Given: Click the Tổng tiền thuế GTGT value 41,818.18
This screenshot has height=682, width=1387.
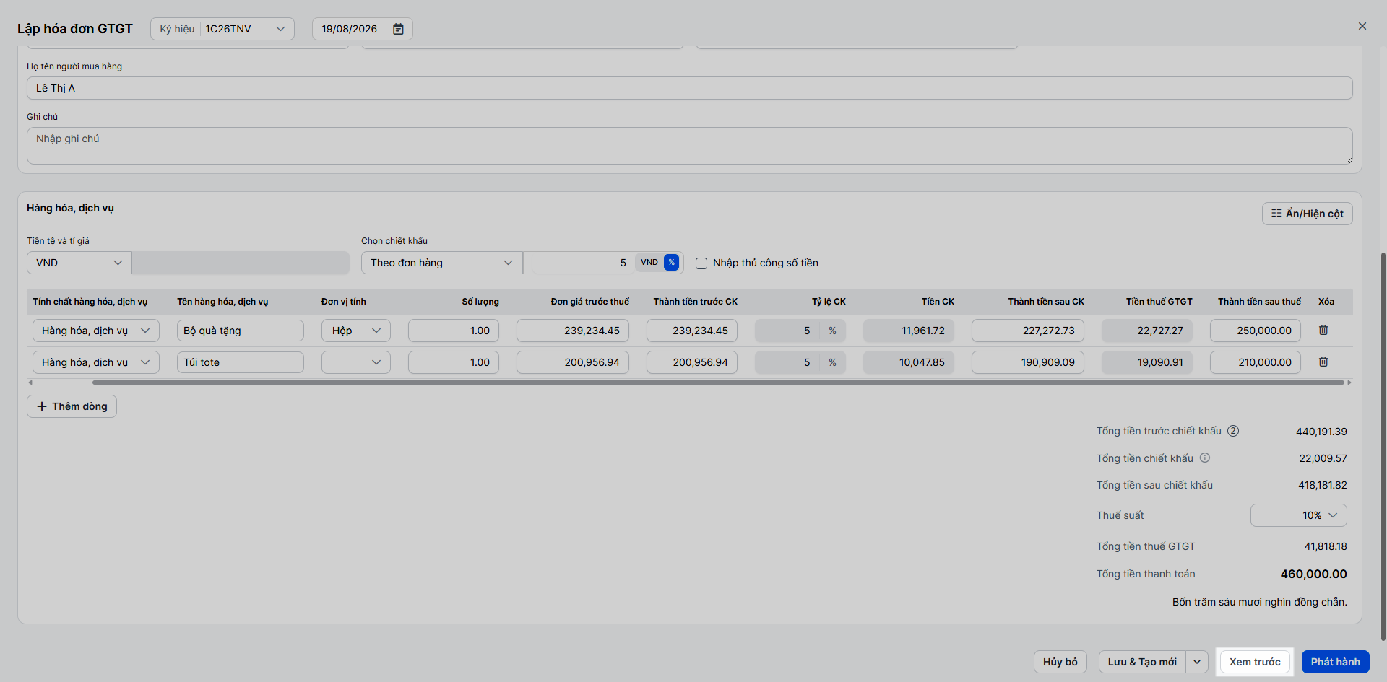Looking at the screenshot, I should [x=1326, y=546].
